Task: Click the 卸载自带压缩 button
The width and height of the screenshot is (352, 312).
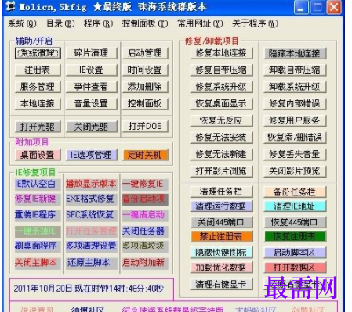Action: [295, 70]
